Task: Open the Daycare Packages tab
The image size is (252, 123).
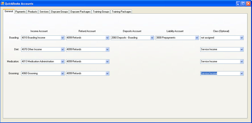Action: click(x=80, y=12)
